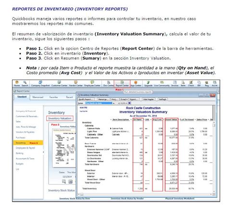Viewport: 228px width, 205px height.
Task: Click the magnifier icon under report preview thumbnail
Action: (x=64, y=181)
